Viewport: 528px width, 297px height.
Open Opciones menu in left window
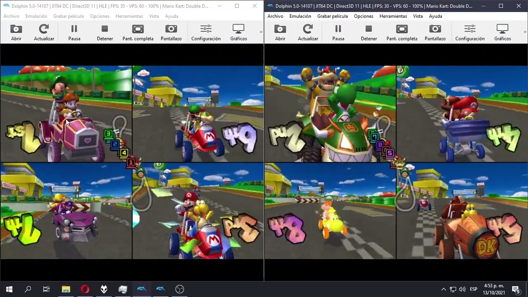coord(100,16)
